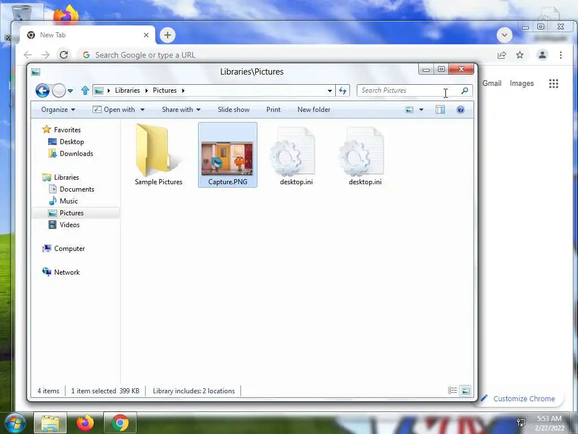Click Customize Chrome button
The width and height of the screenshot is (578, 434).
coord(519,398)
